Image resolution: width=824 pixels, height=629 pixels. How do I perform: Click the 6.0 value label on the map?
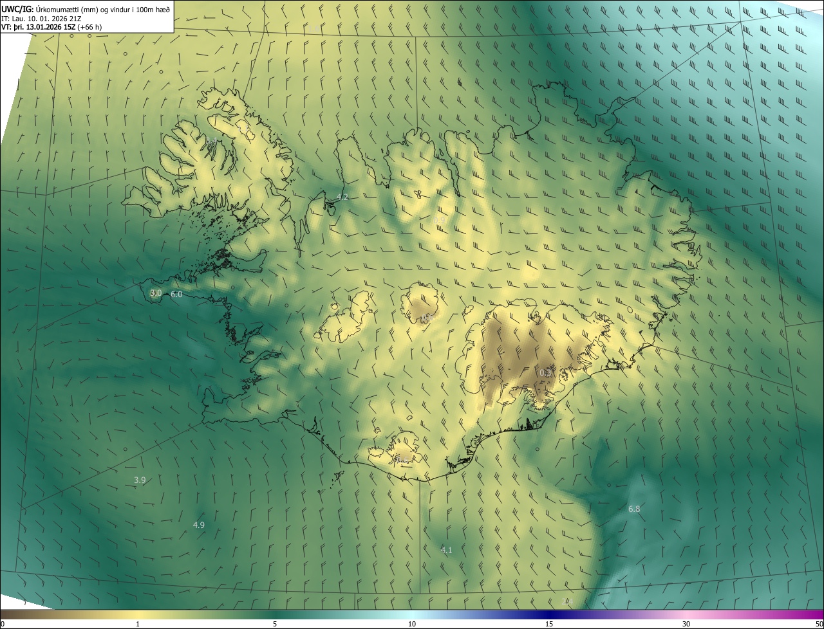click(x=176, y=294)
